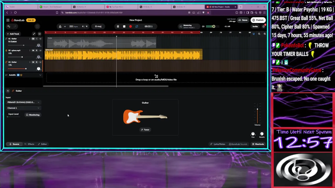Toggle the cycle loop button
The image size is (335, 188).
pyautogui.click(x=137, y=26)
